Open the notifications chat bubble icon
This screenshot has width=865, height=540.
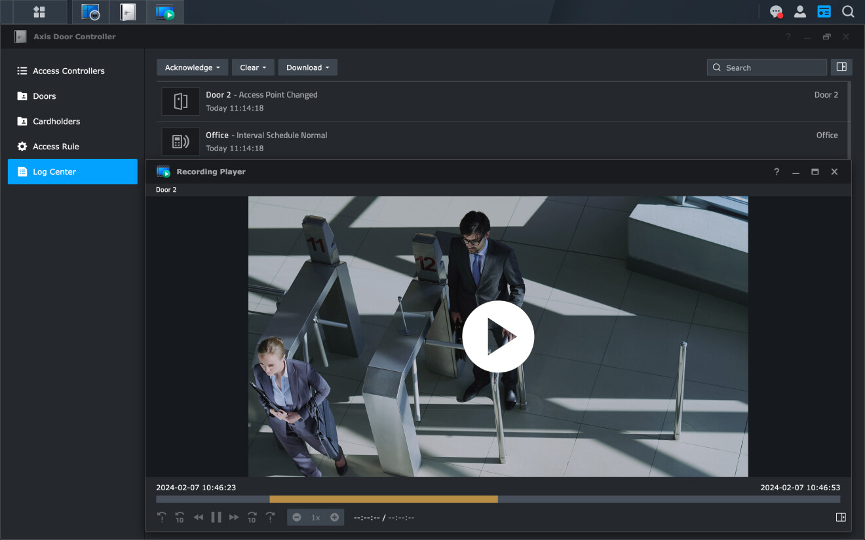776,12
